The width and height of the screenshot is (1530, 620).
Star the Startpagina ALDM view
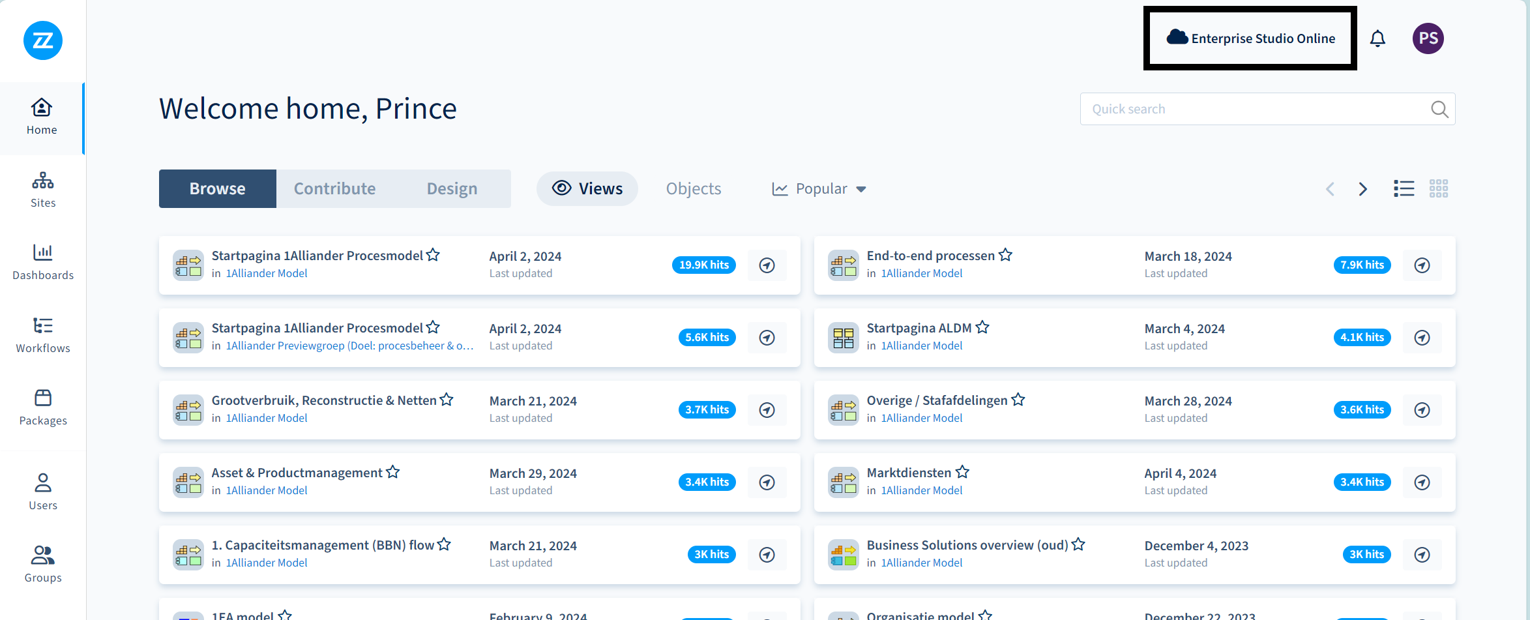982,327
